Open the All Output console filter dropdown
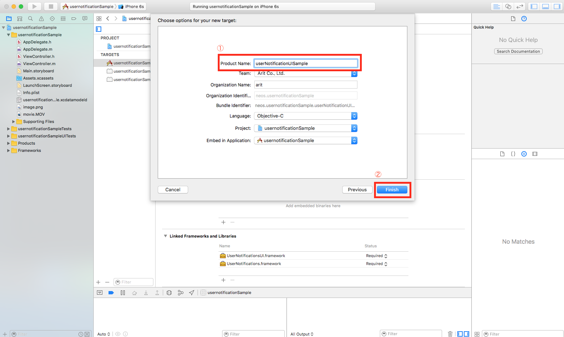 (302, 334)
